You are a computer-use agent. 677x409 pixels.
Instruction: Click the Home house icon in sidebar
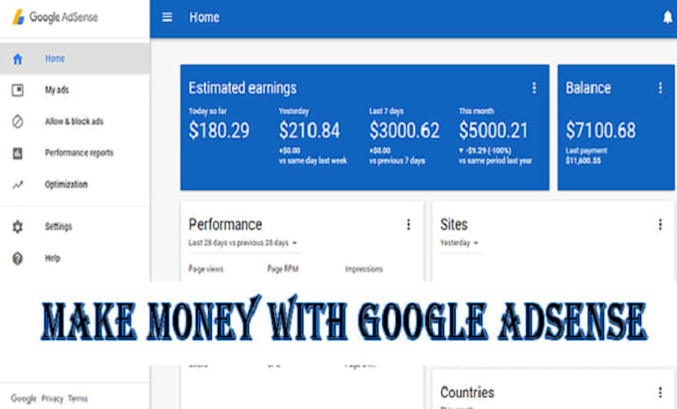(x=17, y=59)
